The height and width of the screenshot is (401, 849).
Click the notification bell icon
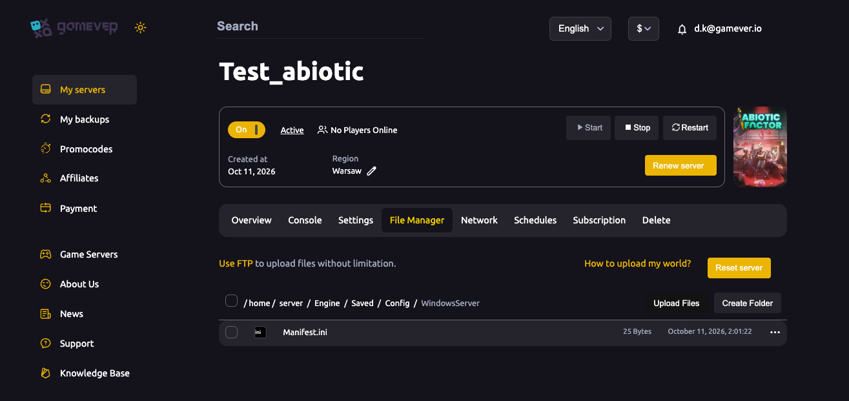coord(682,29)
